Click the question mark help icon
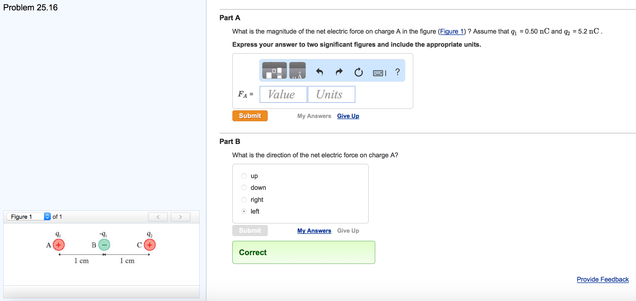The height and width of the screenshot is (301, 636). (x=397, y=72)
